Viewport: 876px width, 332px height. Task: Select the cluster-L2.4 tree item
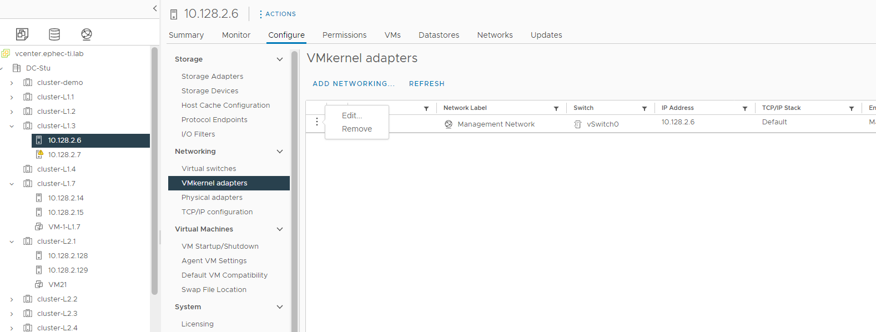click(x=57, y=328)
